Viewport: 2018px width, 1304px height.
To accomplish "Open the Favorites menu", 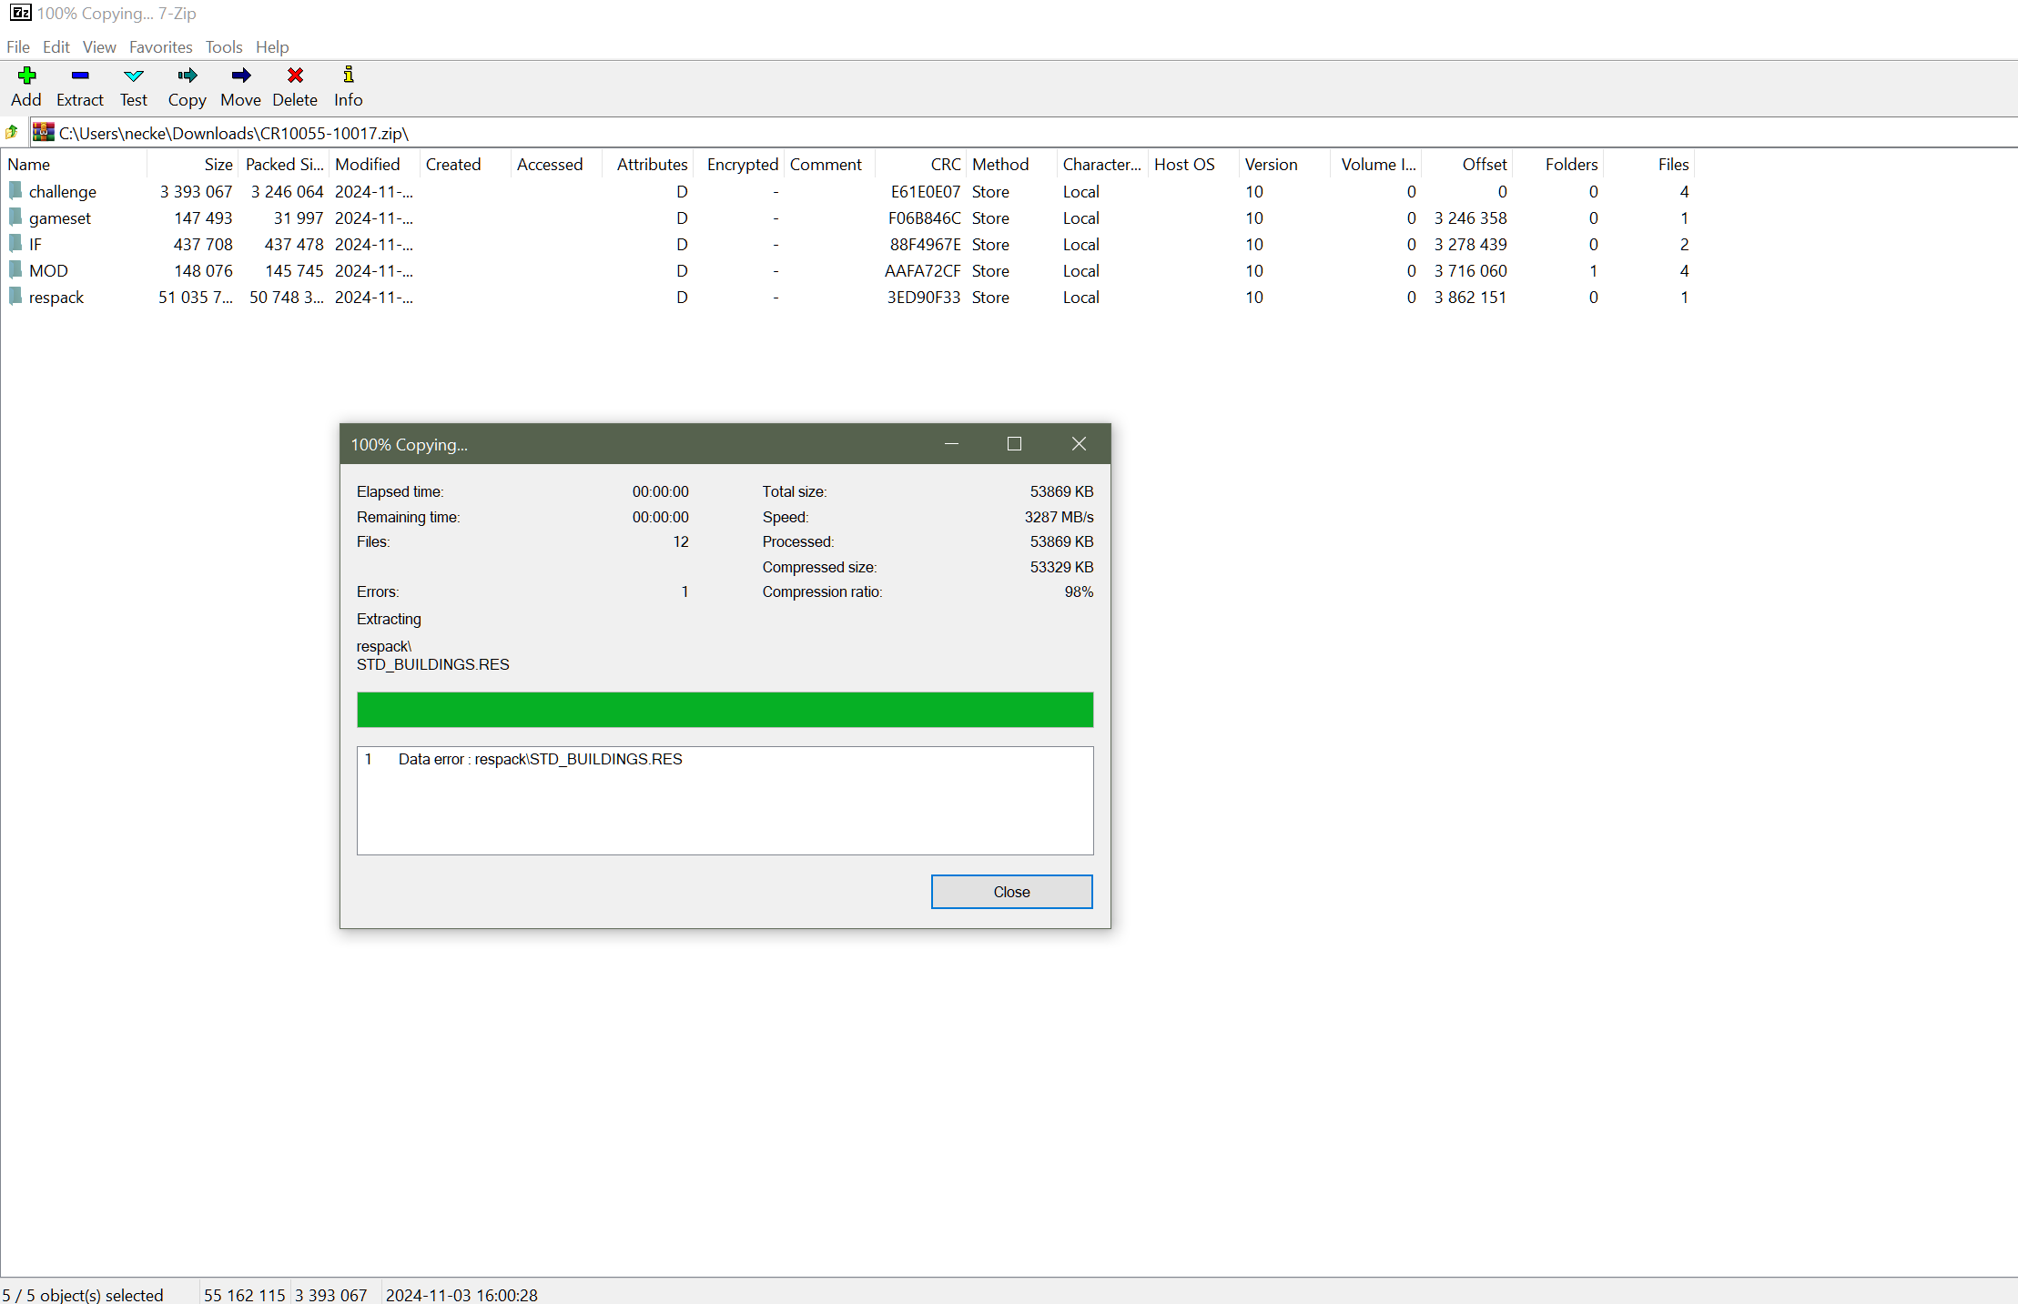I will click(x=161, y=46).
